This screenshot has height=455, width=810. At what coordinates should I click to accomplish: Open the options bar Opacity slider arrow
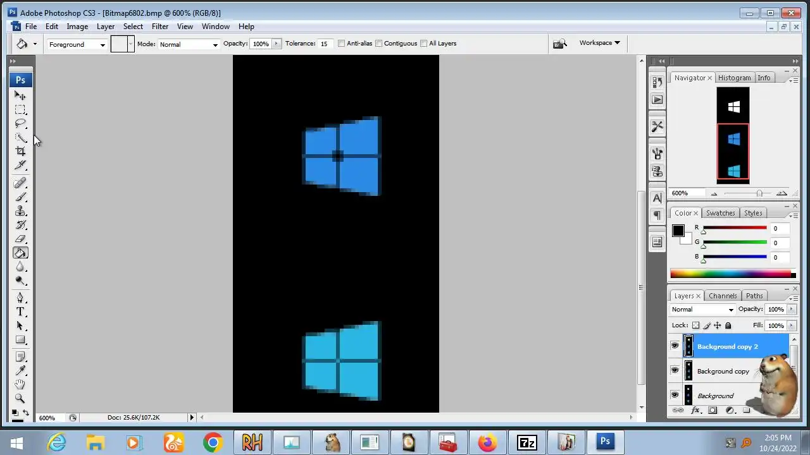pyautogui.click(x=276, y=44)
